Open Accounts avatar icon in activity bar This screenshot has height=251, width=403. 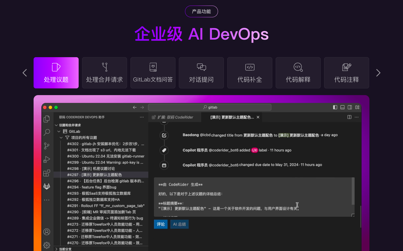point(47,232)
